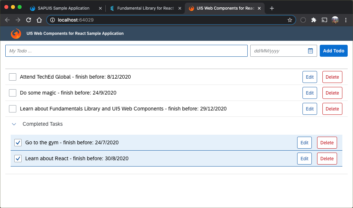Open the Chrome profile avatar

(x=335, y=20)
